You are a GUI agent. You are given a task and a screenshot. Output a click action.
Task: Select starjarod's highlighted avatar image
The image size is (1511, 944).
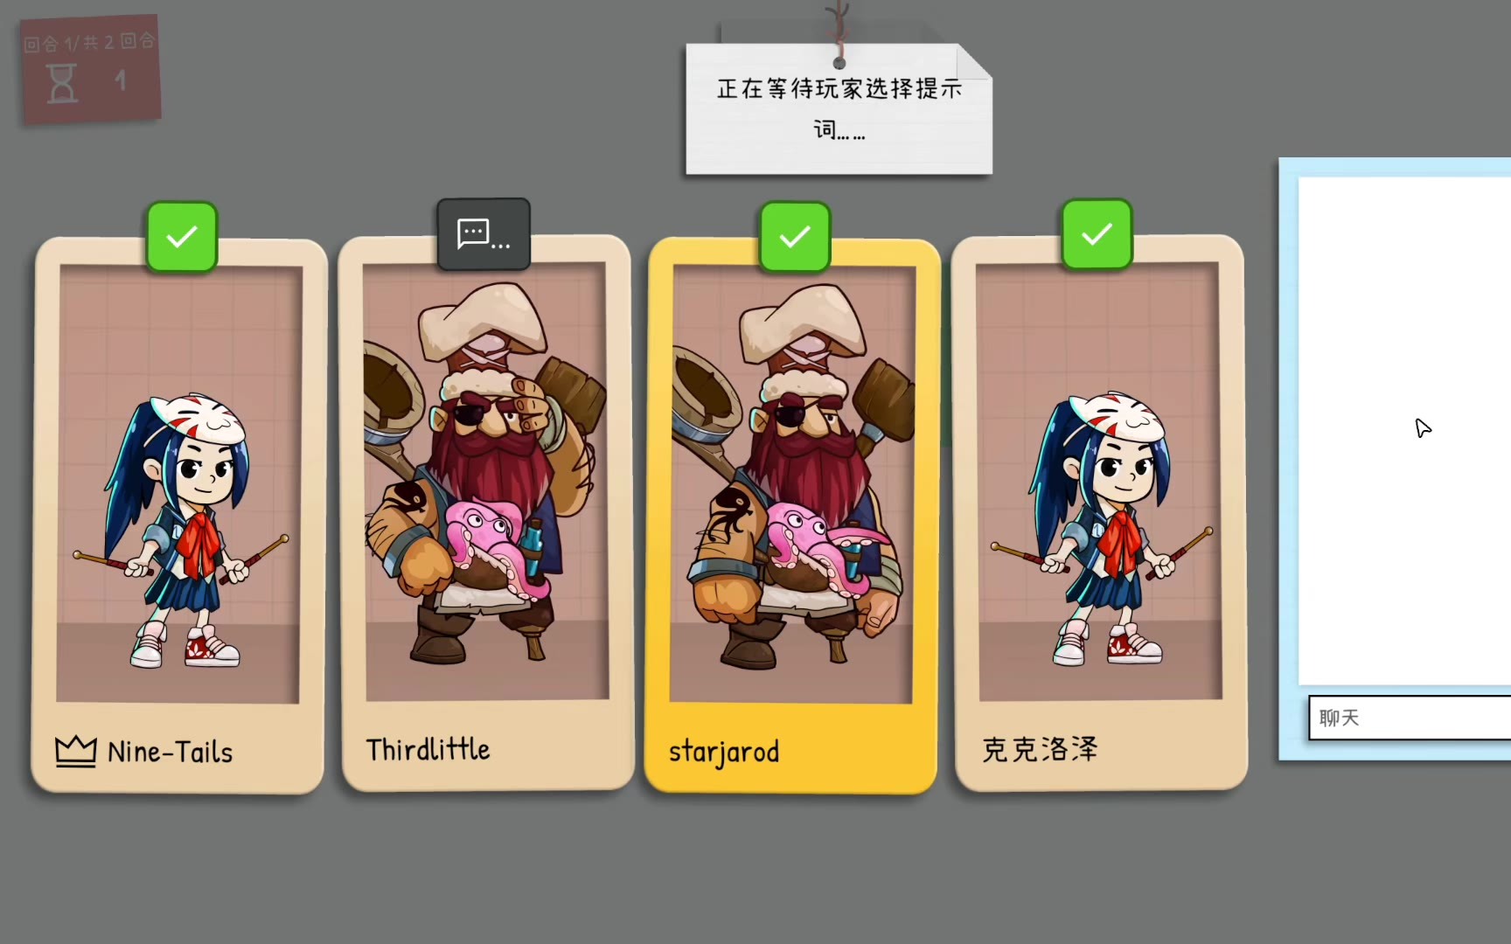pyautogui.click(x=792, y=483)
